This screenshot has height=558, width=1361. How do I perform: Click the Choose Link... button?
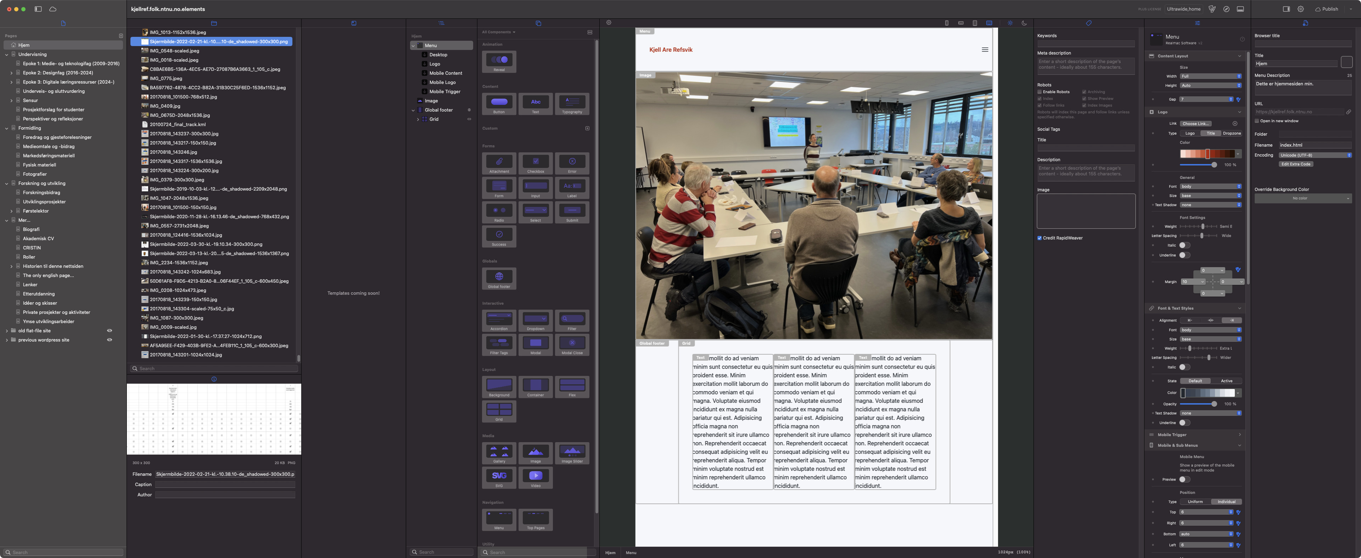(1195, 124)
